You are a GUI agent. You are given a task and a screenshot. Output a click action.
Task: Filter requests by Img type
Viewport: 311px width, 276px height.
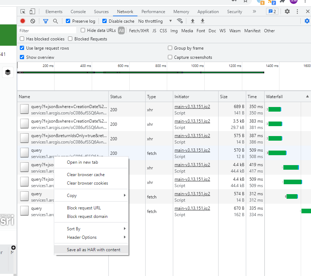[x=174, y=31]
